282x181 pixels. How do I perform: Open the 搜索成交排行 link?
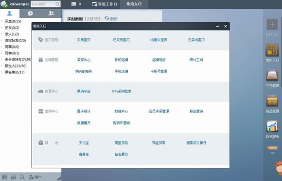tap(196, 143)
